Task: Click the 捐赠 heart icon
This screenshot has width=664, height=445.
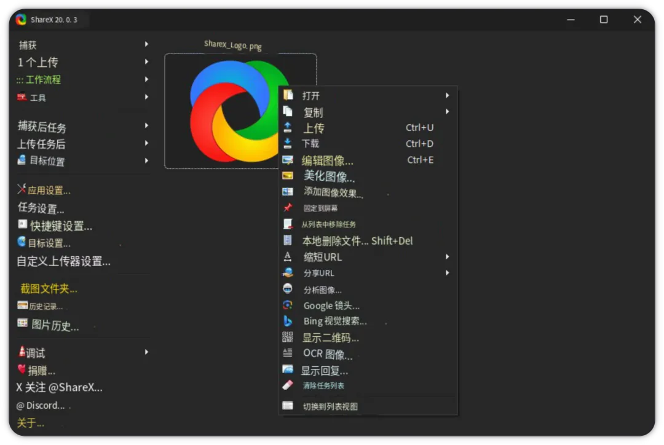Action: point(22,369)
